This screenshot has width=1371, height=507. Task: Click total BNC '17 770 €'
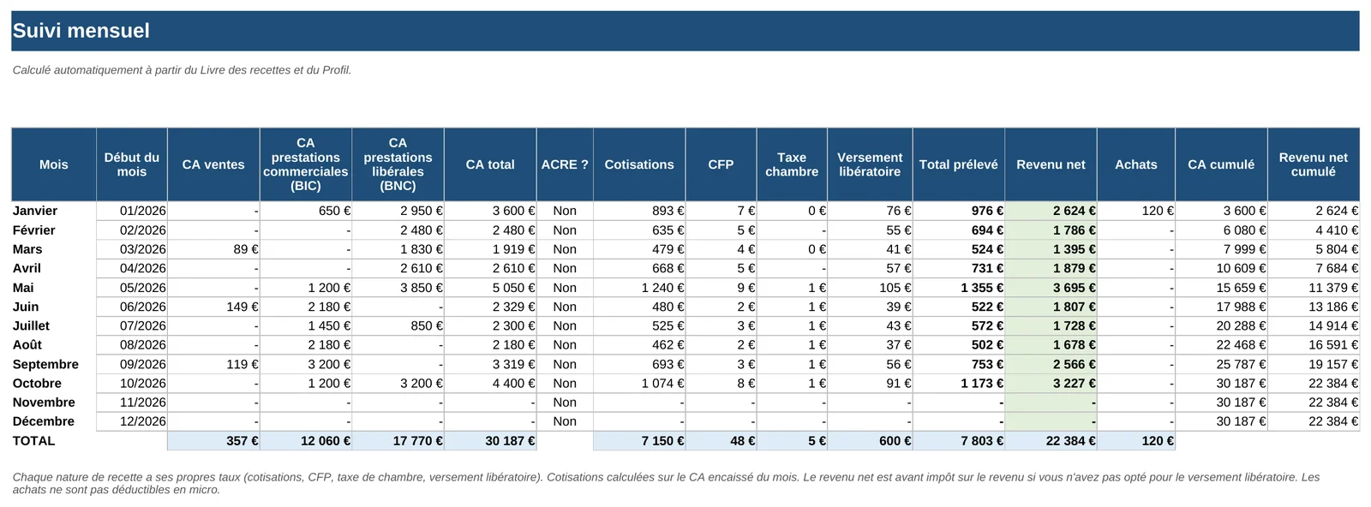pos(398,441)
